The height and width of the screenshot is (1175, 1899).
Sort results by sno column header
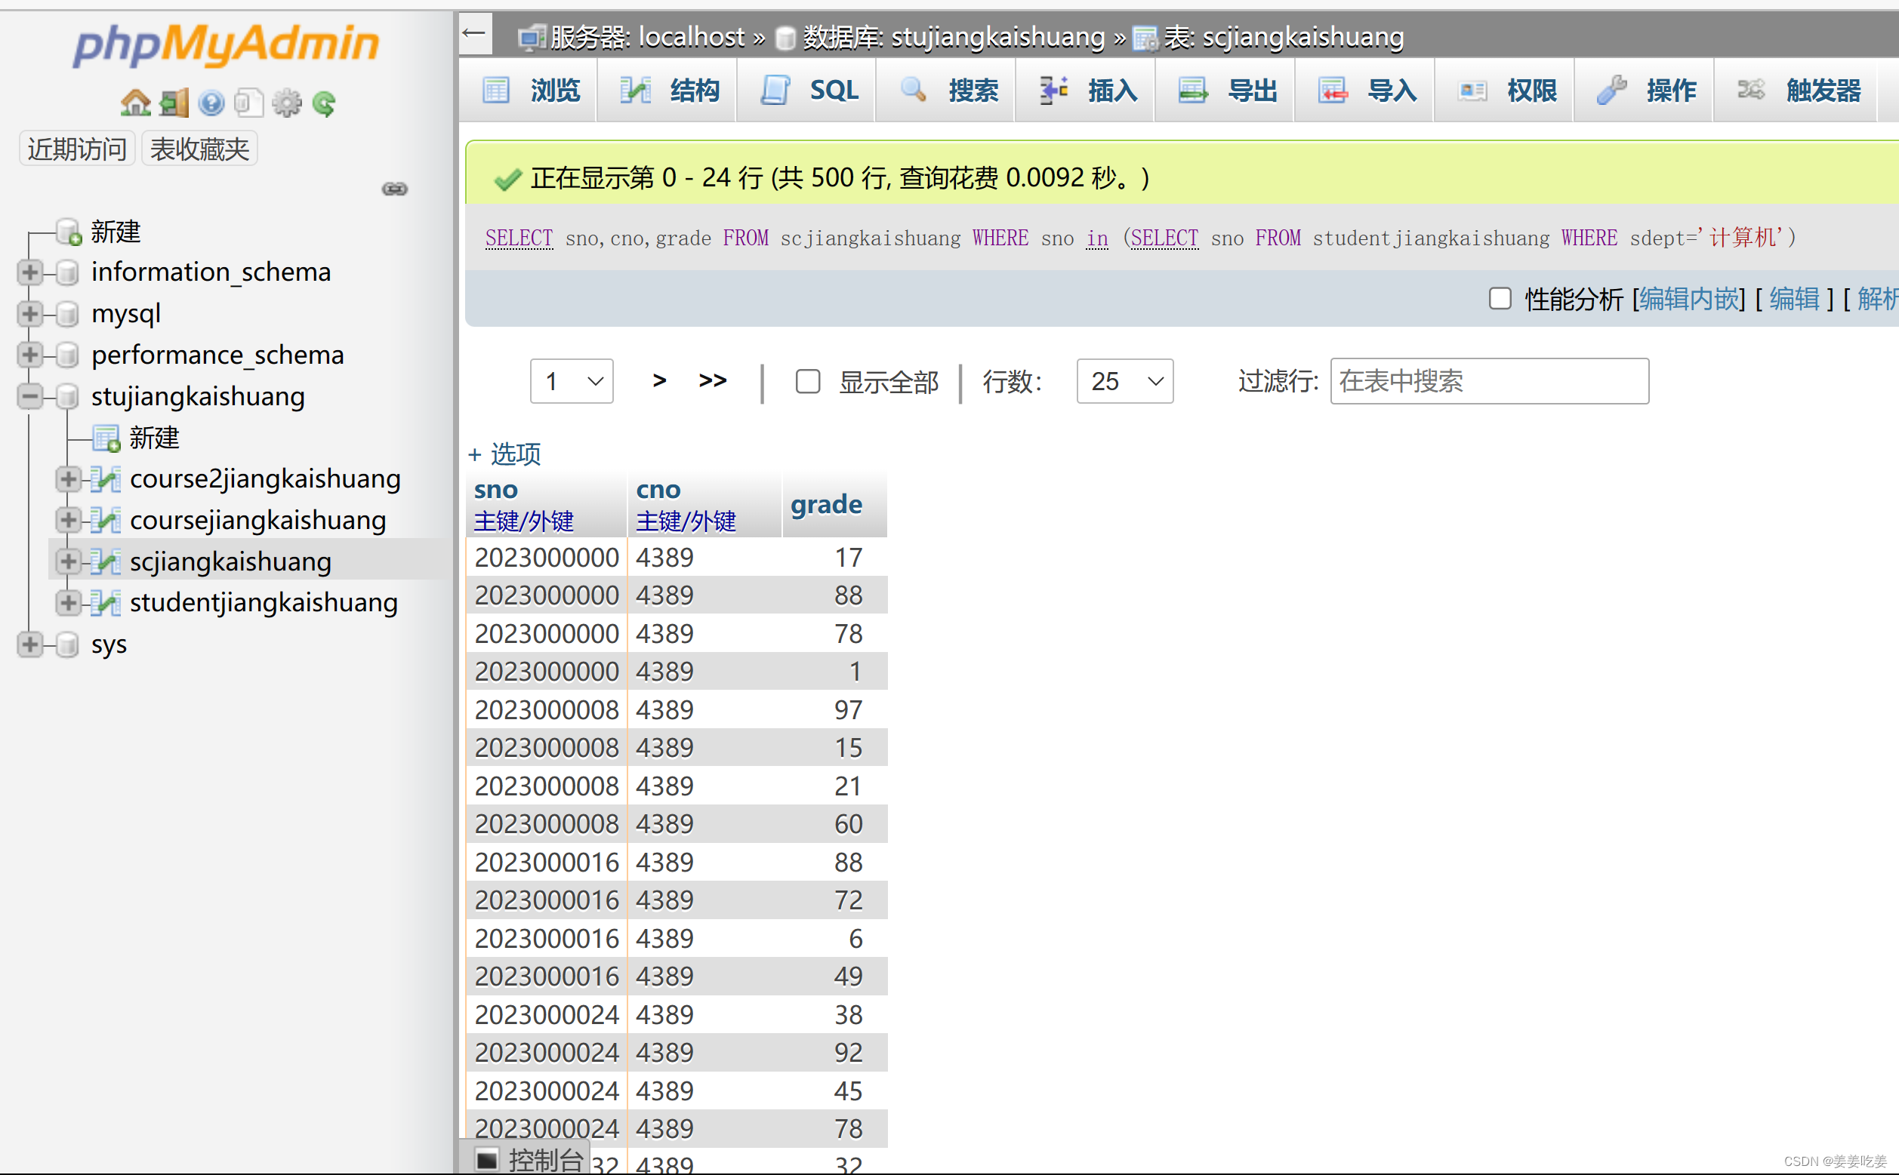pos(496,490)
